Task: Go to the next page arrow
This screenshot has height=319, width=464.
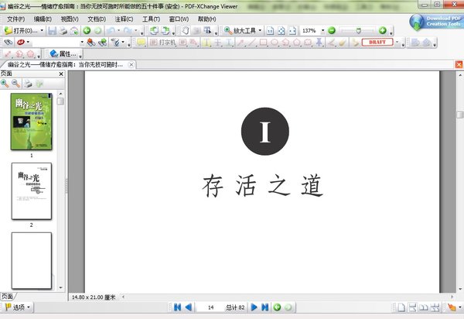Action: 254,307
